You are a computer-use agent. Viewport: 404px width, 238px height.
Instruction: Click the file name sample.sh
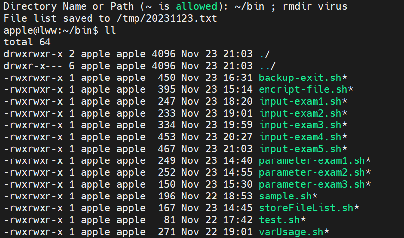pyautogui.click(x=285, y=196)
